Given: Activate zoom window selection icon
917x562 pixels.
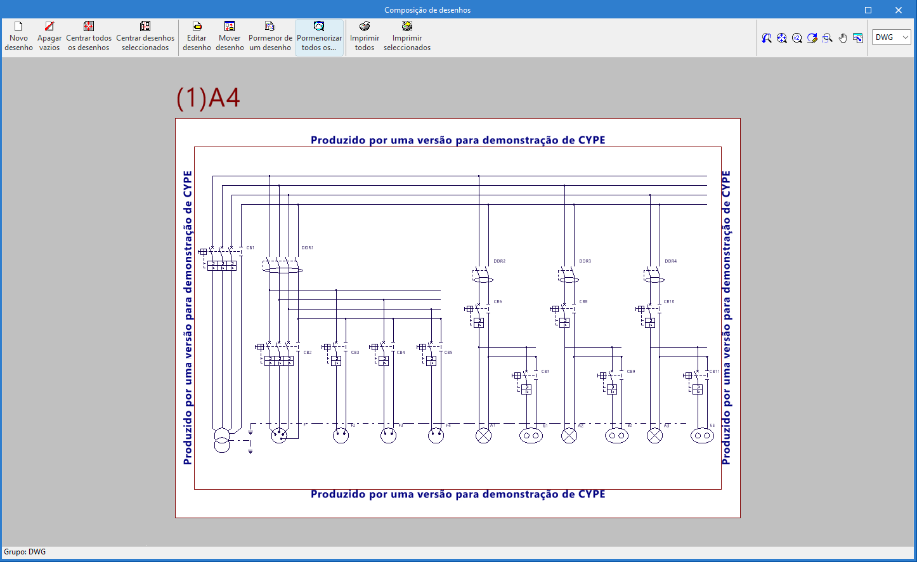Looking at the screenshot, I should pyautogui.click(x=828, y=38).
